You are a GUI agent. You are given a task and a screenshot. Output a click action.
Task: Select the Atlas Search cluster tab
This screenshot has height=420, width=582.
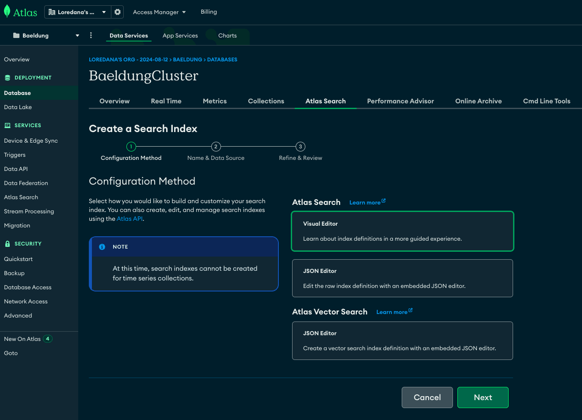pyautogui.click(x=326, y=101)
